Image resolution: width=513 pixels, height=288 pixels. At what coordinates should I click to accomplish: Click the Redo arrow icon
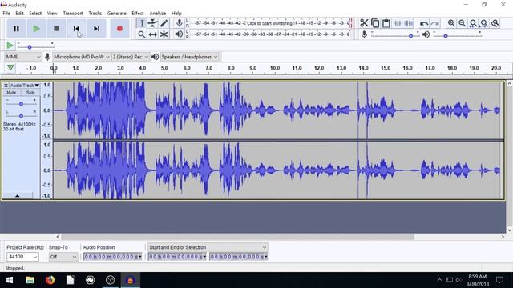(434, 23)
